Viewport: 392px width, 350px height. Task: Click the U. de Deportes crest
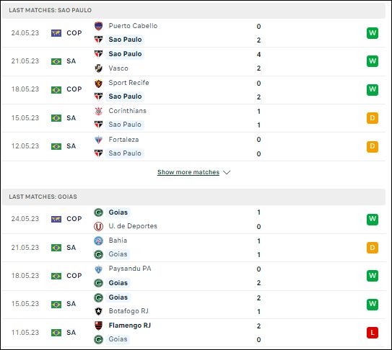98,226
